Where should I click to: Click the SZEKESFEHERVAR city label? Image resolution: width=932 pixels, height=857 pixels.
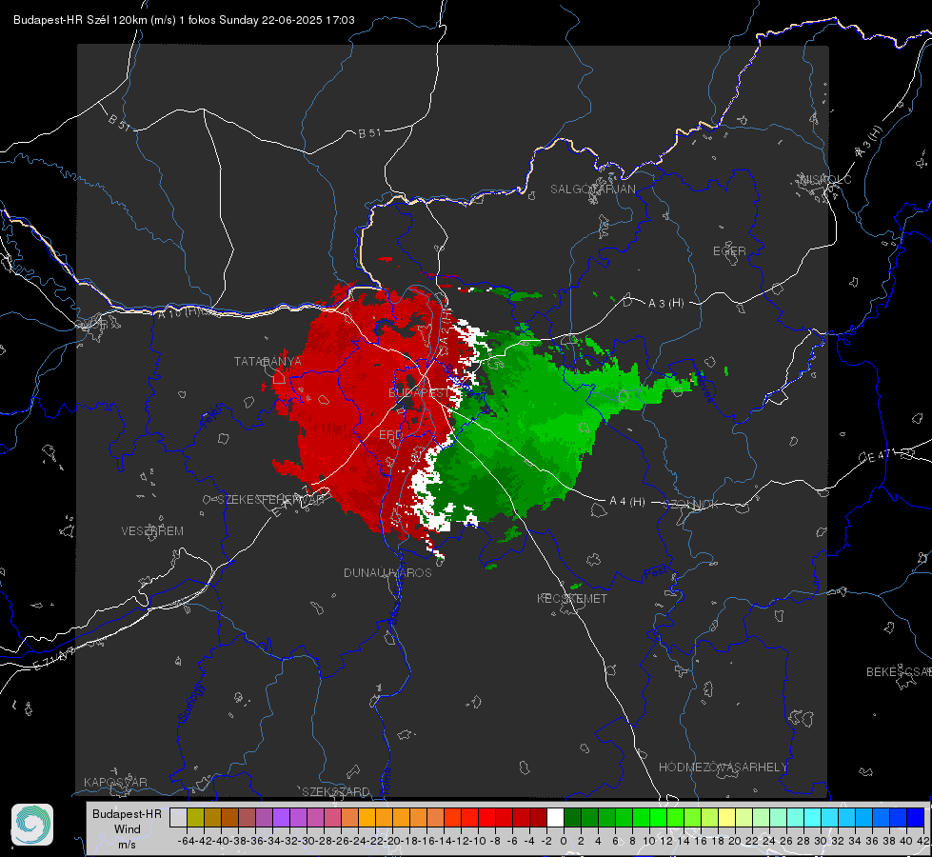(273, 499)
